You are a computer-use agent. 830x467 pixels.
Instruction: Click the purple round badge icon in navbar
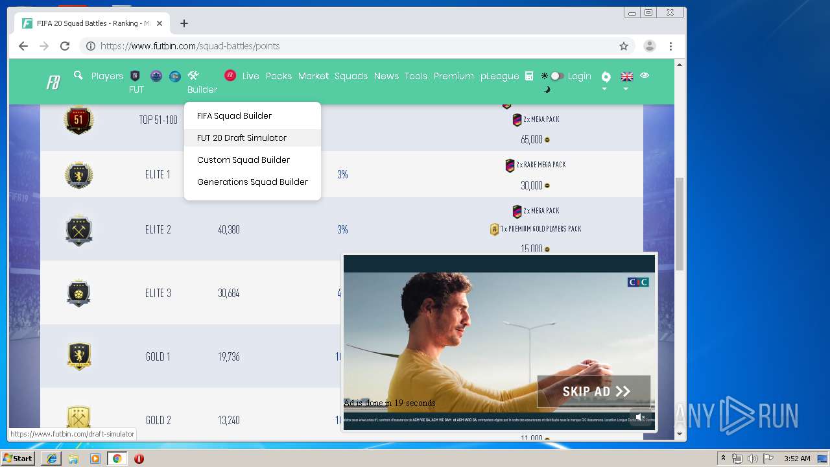pos(156,76)
